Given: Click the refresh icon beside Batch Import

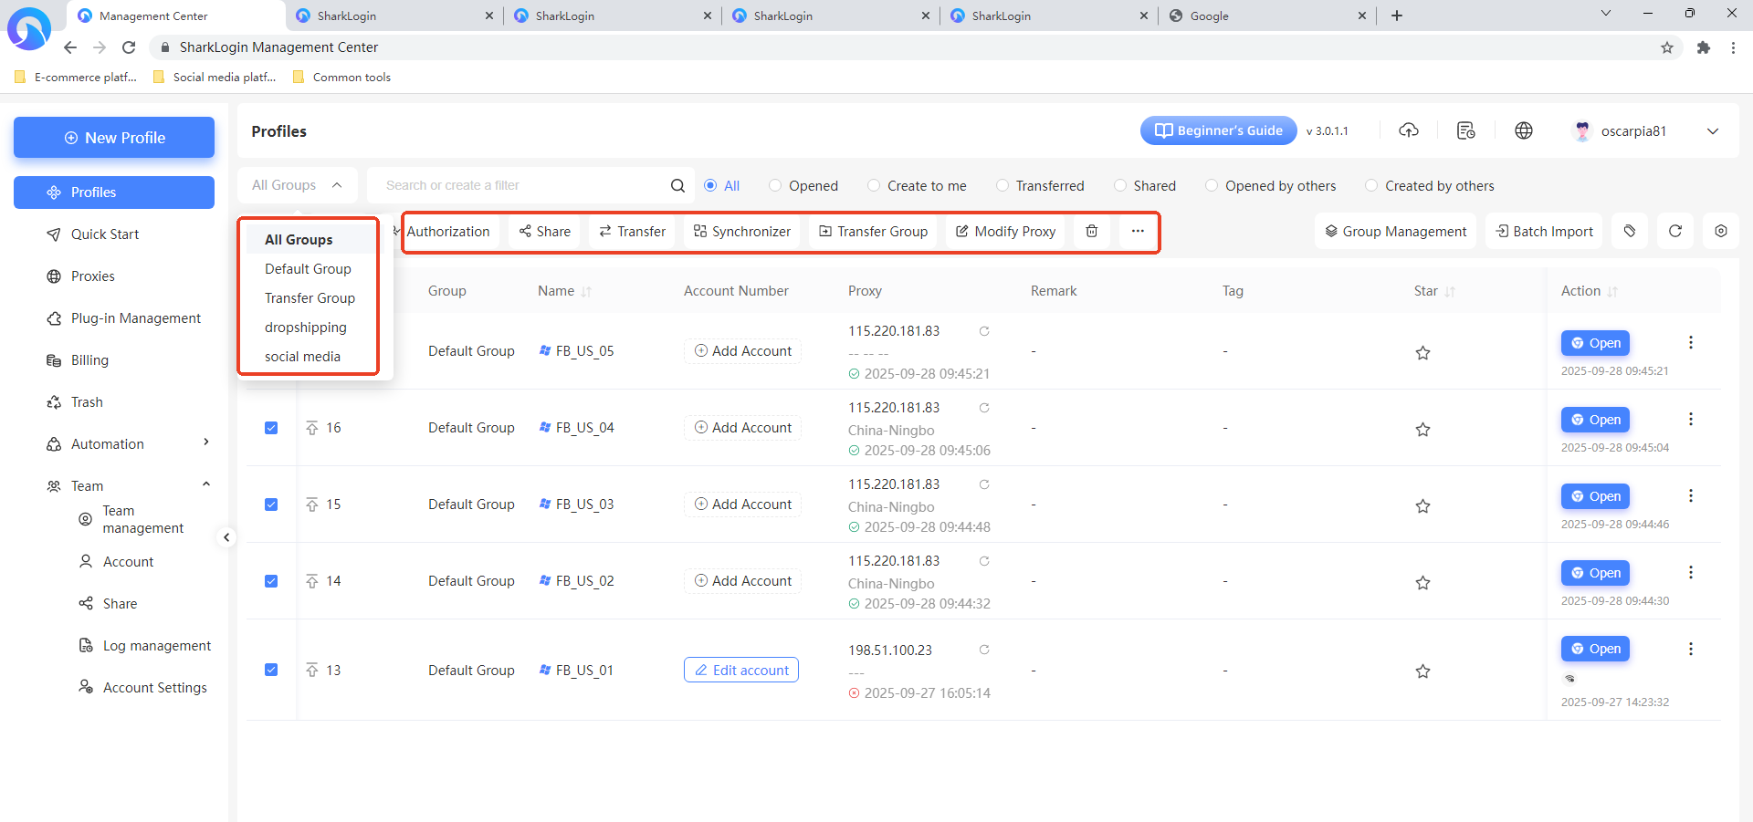Looking at the screenshot, I should point(1674,232).
